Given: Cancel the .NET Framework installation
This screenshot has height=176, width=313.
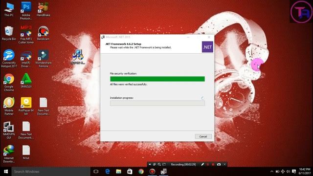Looking at the screenshot, I should pyautogui.click(x=203, y=136).
